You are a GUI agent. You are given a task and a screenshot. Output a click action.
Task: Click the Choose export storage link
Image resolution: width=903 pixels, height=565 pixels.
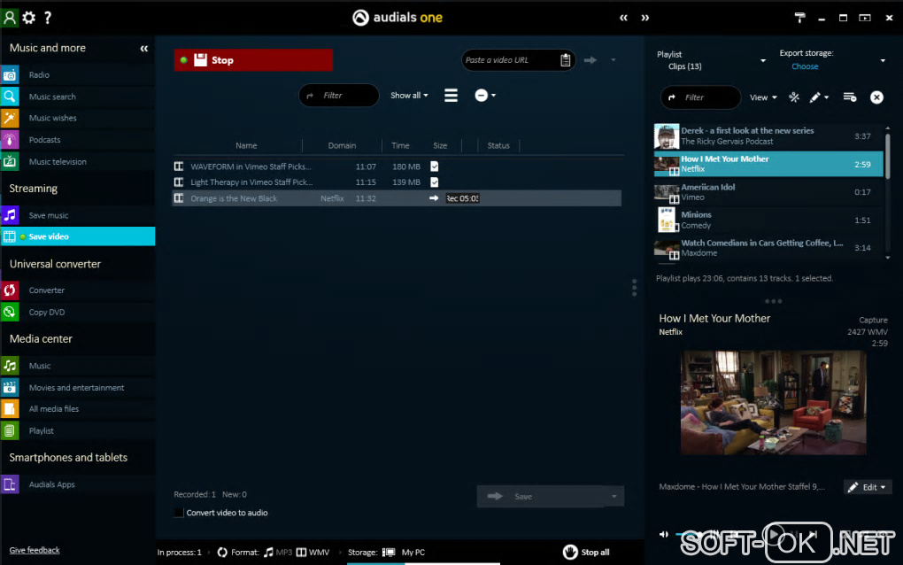(x=805, y=66)
